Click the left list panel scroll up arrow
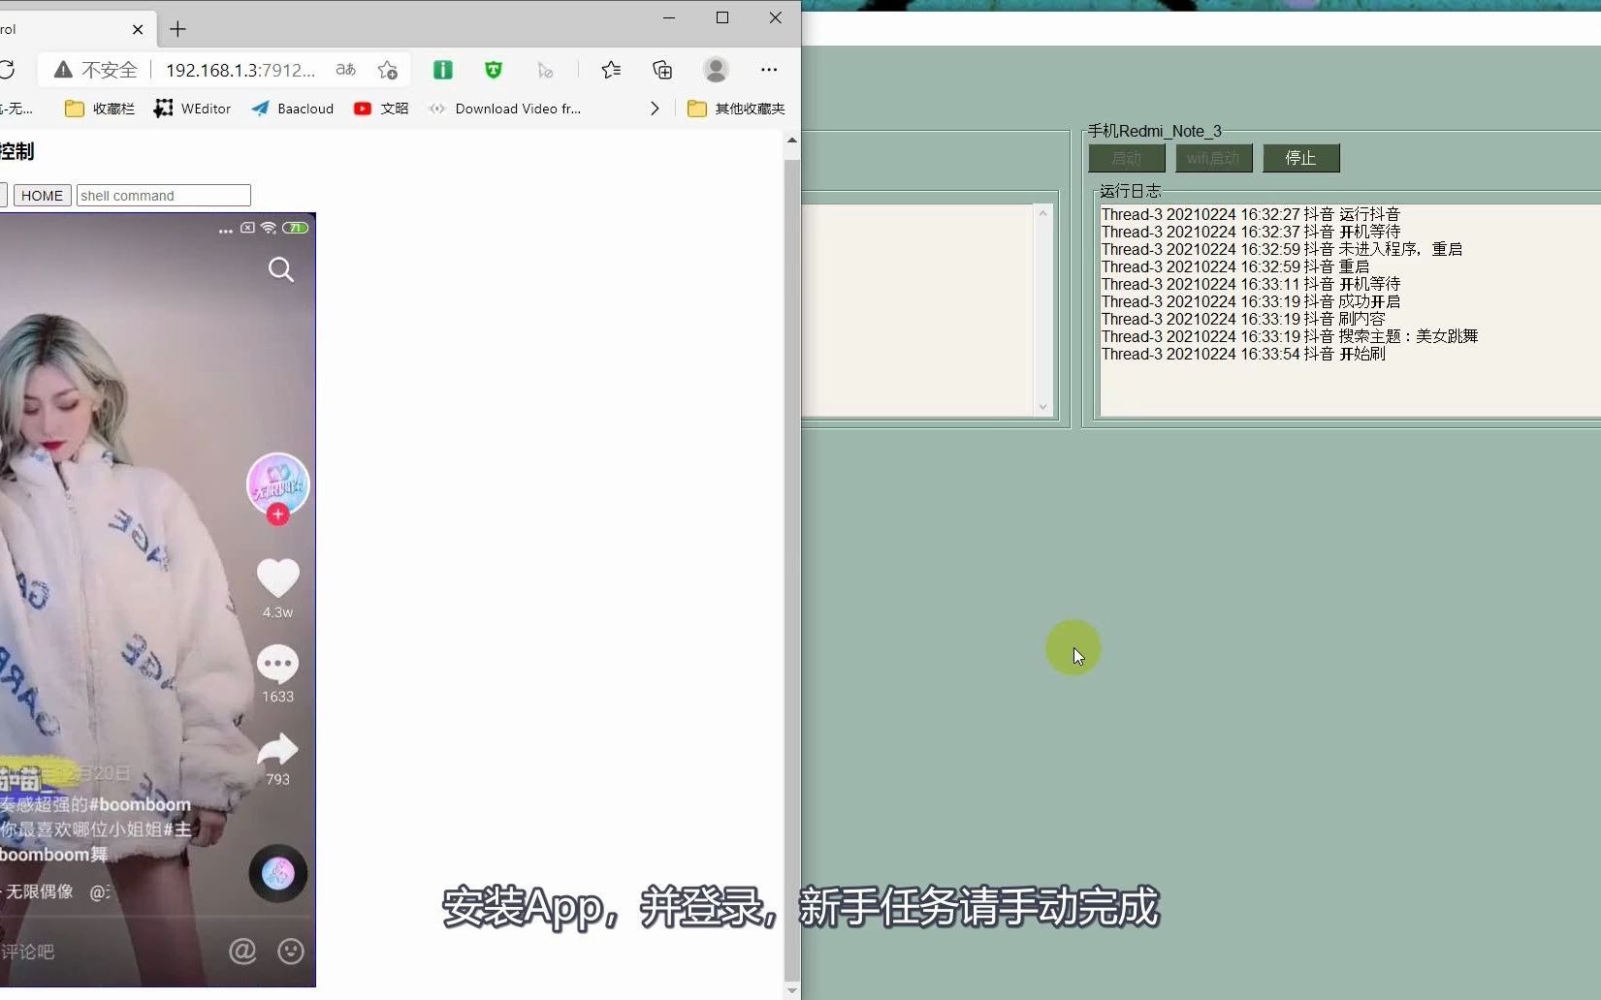 [x=1043, y=212]
